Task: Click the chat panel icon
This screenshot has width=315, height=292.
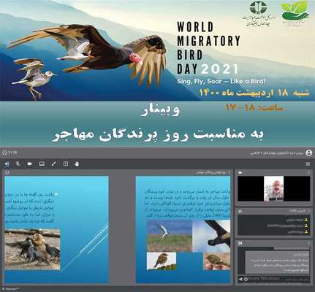Action: click(x=240, y=243)
